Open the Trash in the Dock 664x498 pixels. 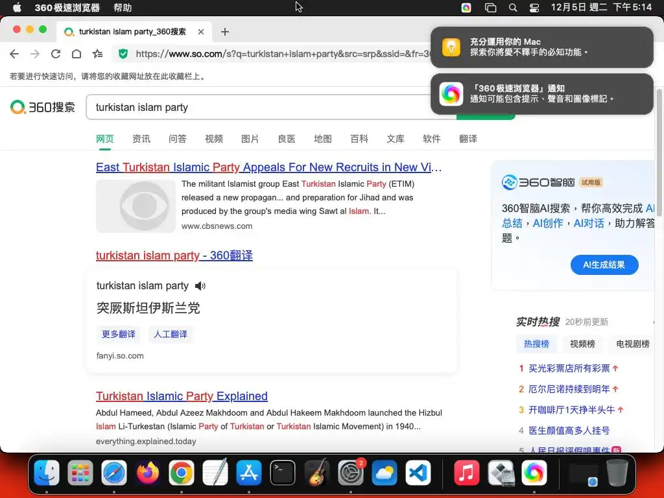617,473
